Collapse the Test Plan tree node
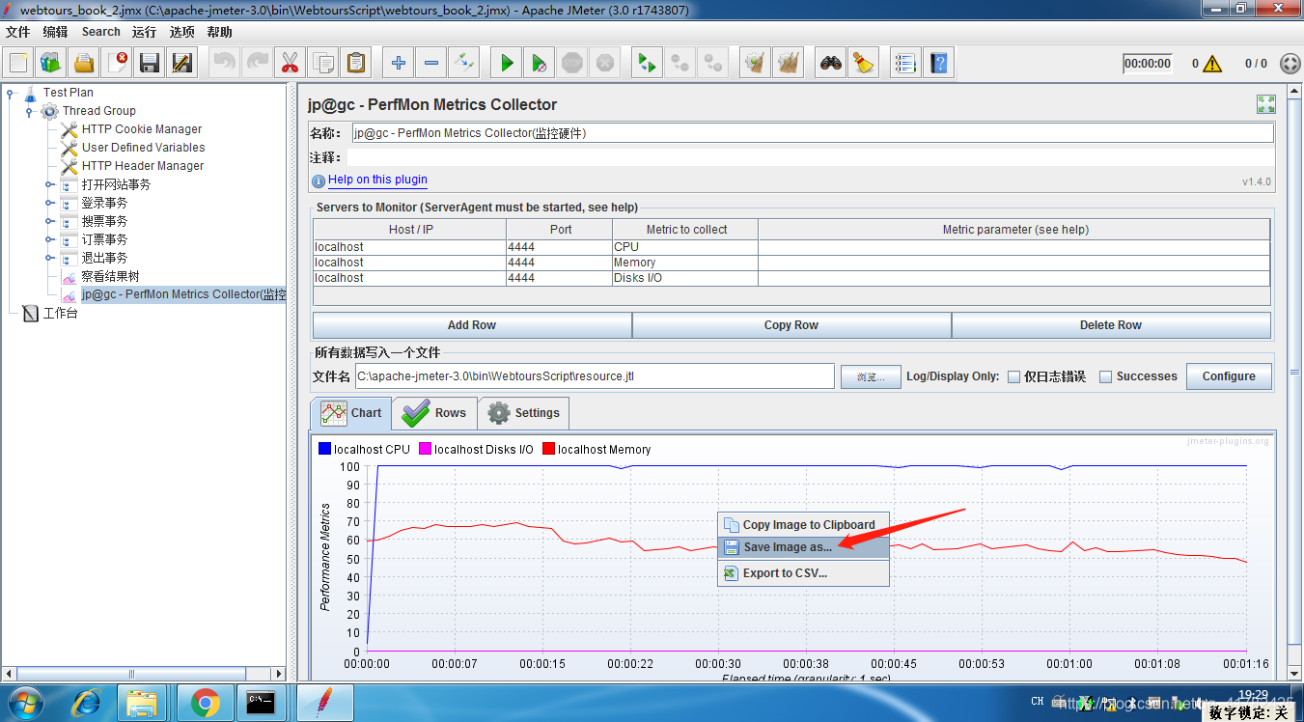This screenshot has height=722, width=1304. 11,94
